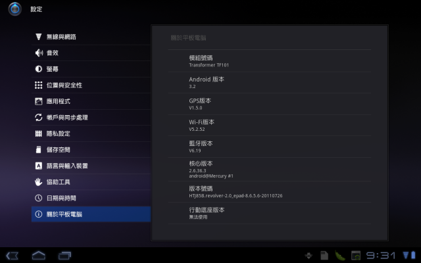421x263 pixels.
Task: Click the clock icon beside 日期與時間
Action: (x=39, y=198)
